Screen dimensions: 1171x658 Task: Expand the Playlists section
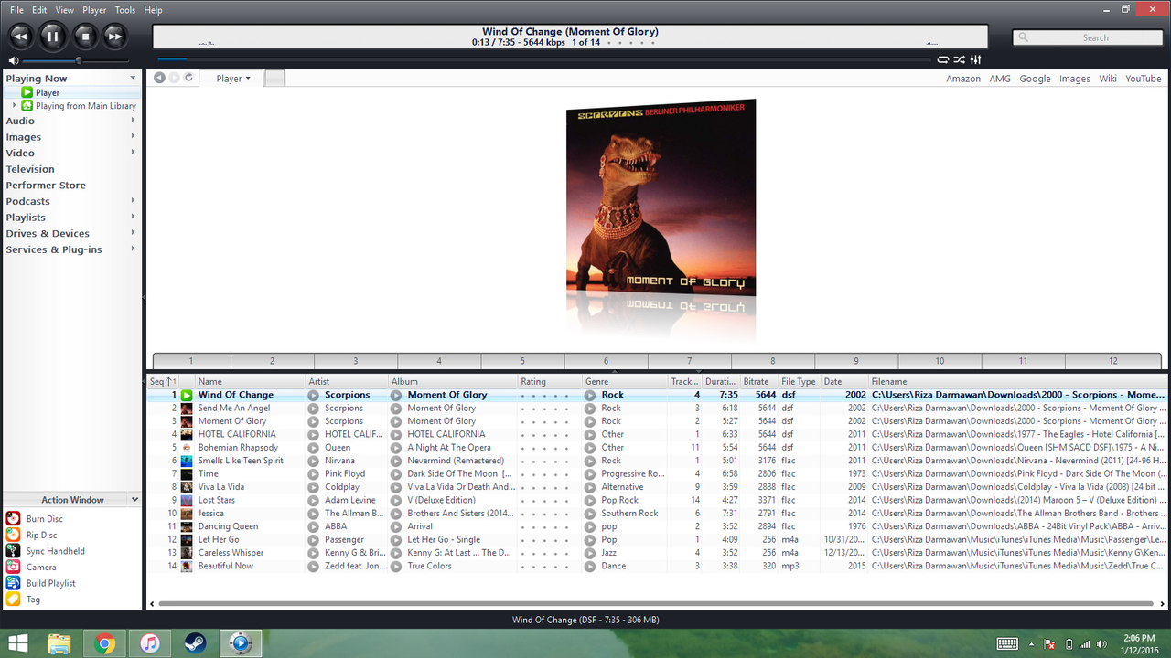pos(133,217)
